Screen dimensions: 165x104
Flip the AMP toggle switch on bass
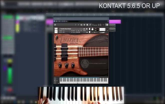[x=57, y=37]
